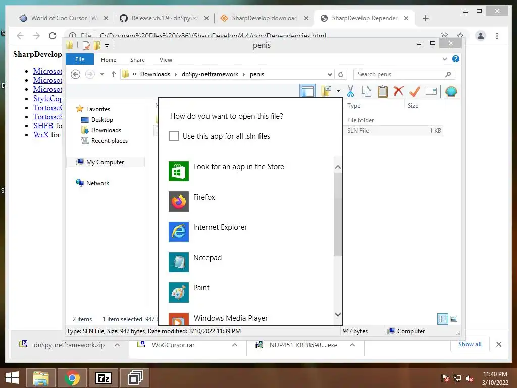Click Downloads in the address breadcrumb
The width and height of the screenshot is (517, 388).
pos(155,74)
